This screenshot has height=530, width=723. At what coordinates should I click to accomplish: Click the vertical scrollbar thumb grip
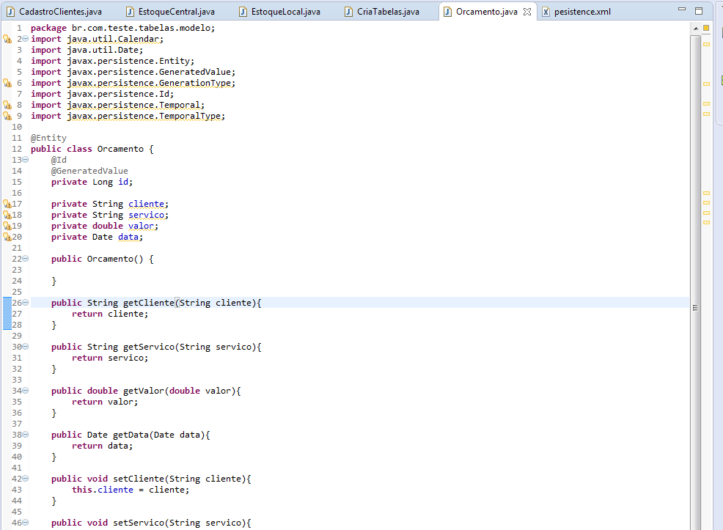coord(695,308)
